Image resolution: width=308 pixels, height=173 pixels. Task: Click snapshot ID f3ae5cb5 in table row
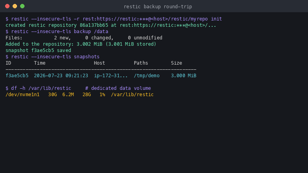[17, 76]
